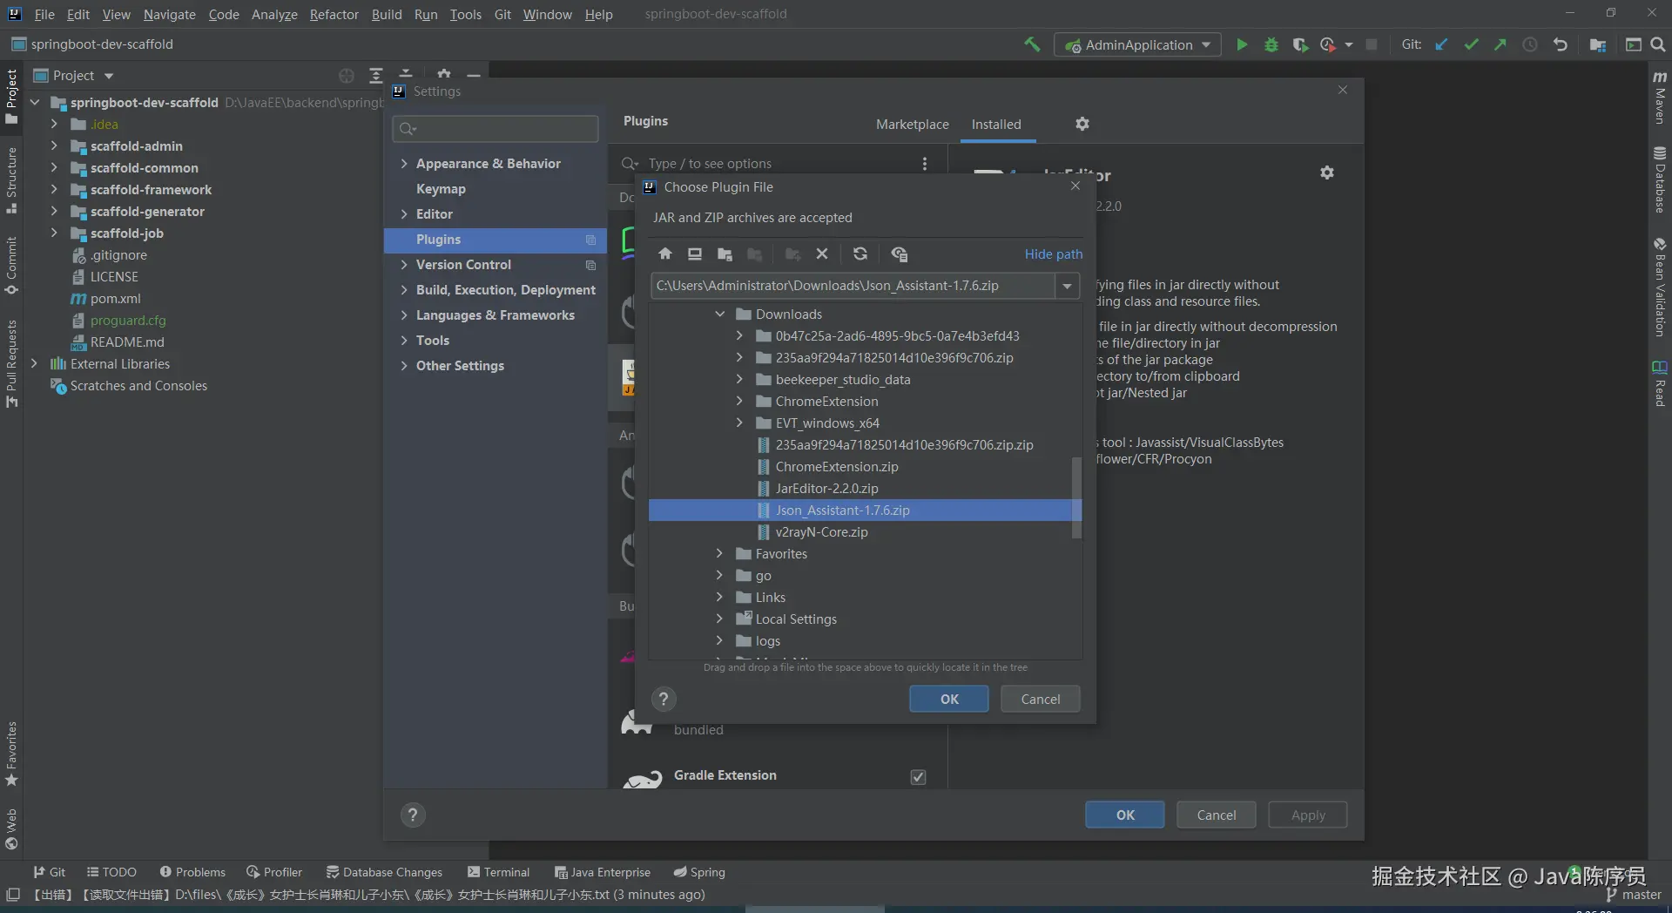Refresh the file tree in chooser

click(860, 254)
